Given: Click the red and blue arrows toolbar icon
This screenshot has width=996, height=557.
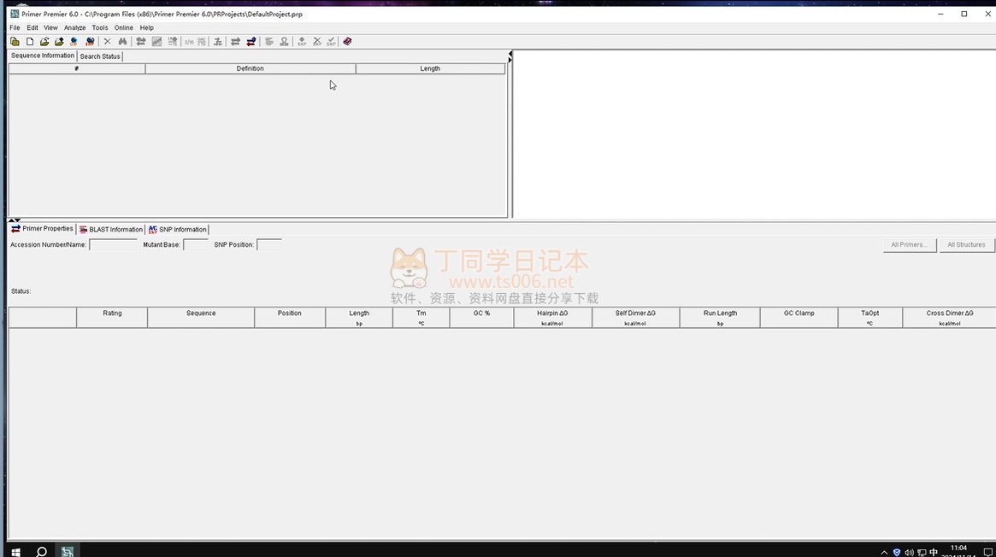Looking at the screenshot, I should (x=250, y=41).
